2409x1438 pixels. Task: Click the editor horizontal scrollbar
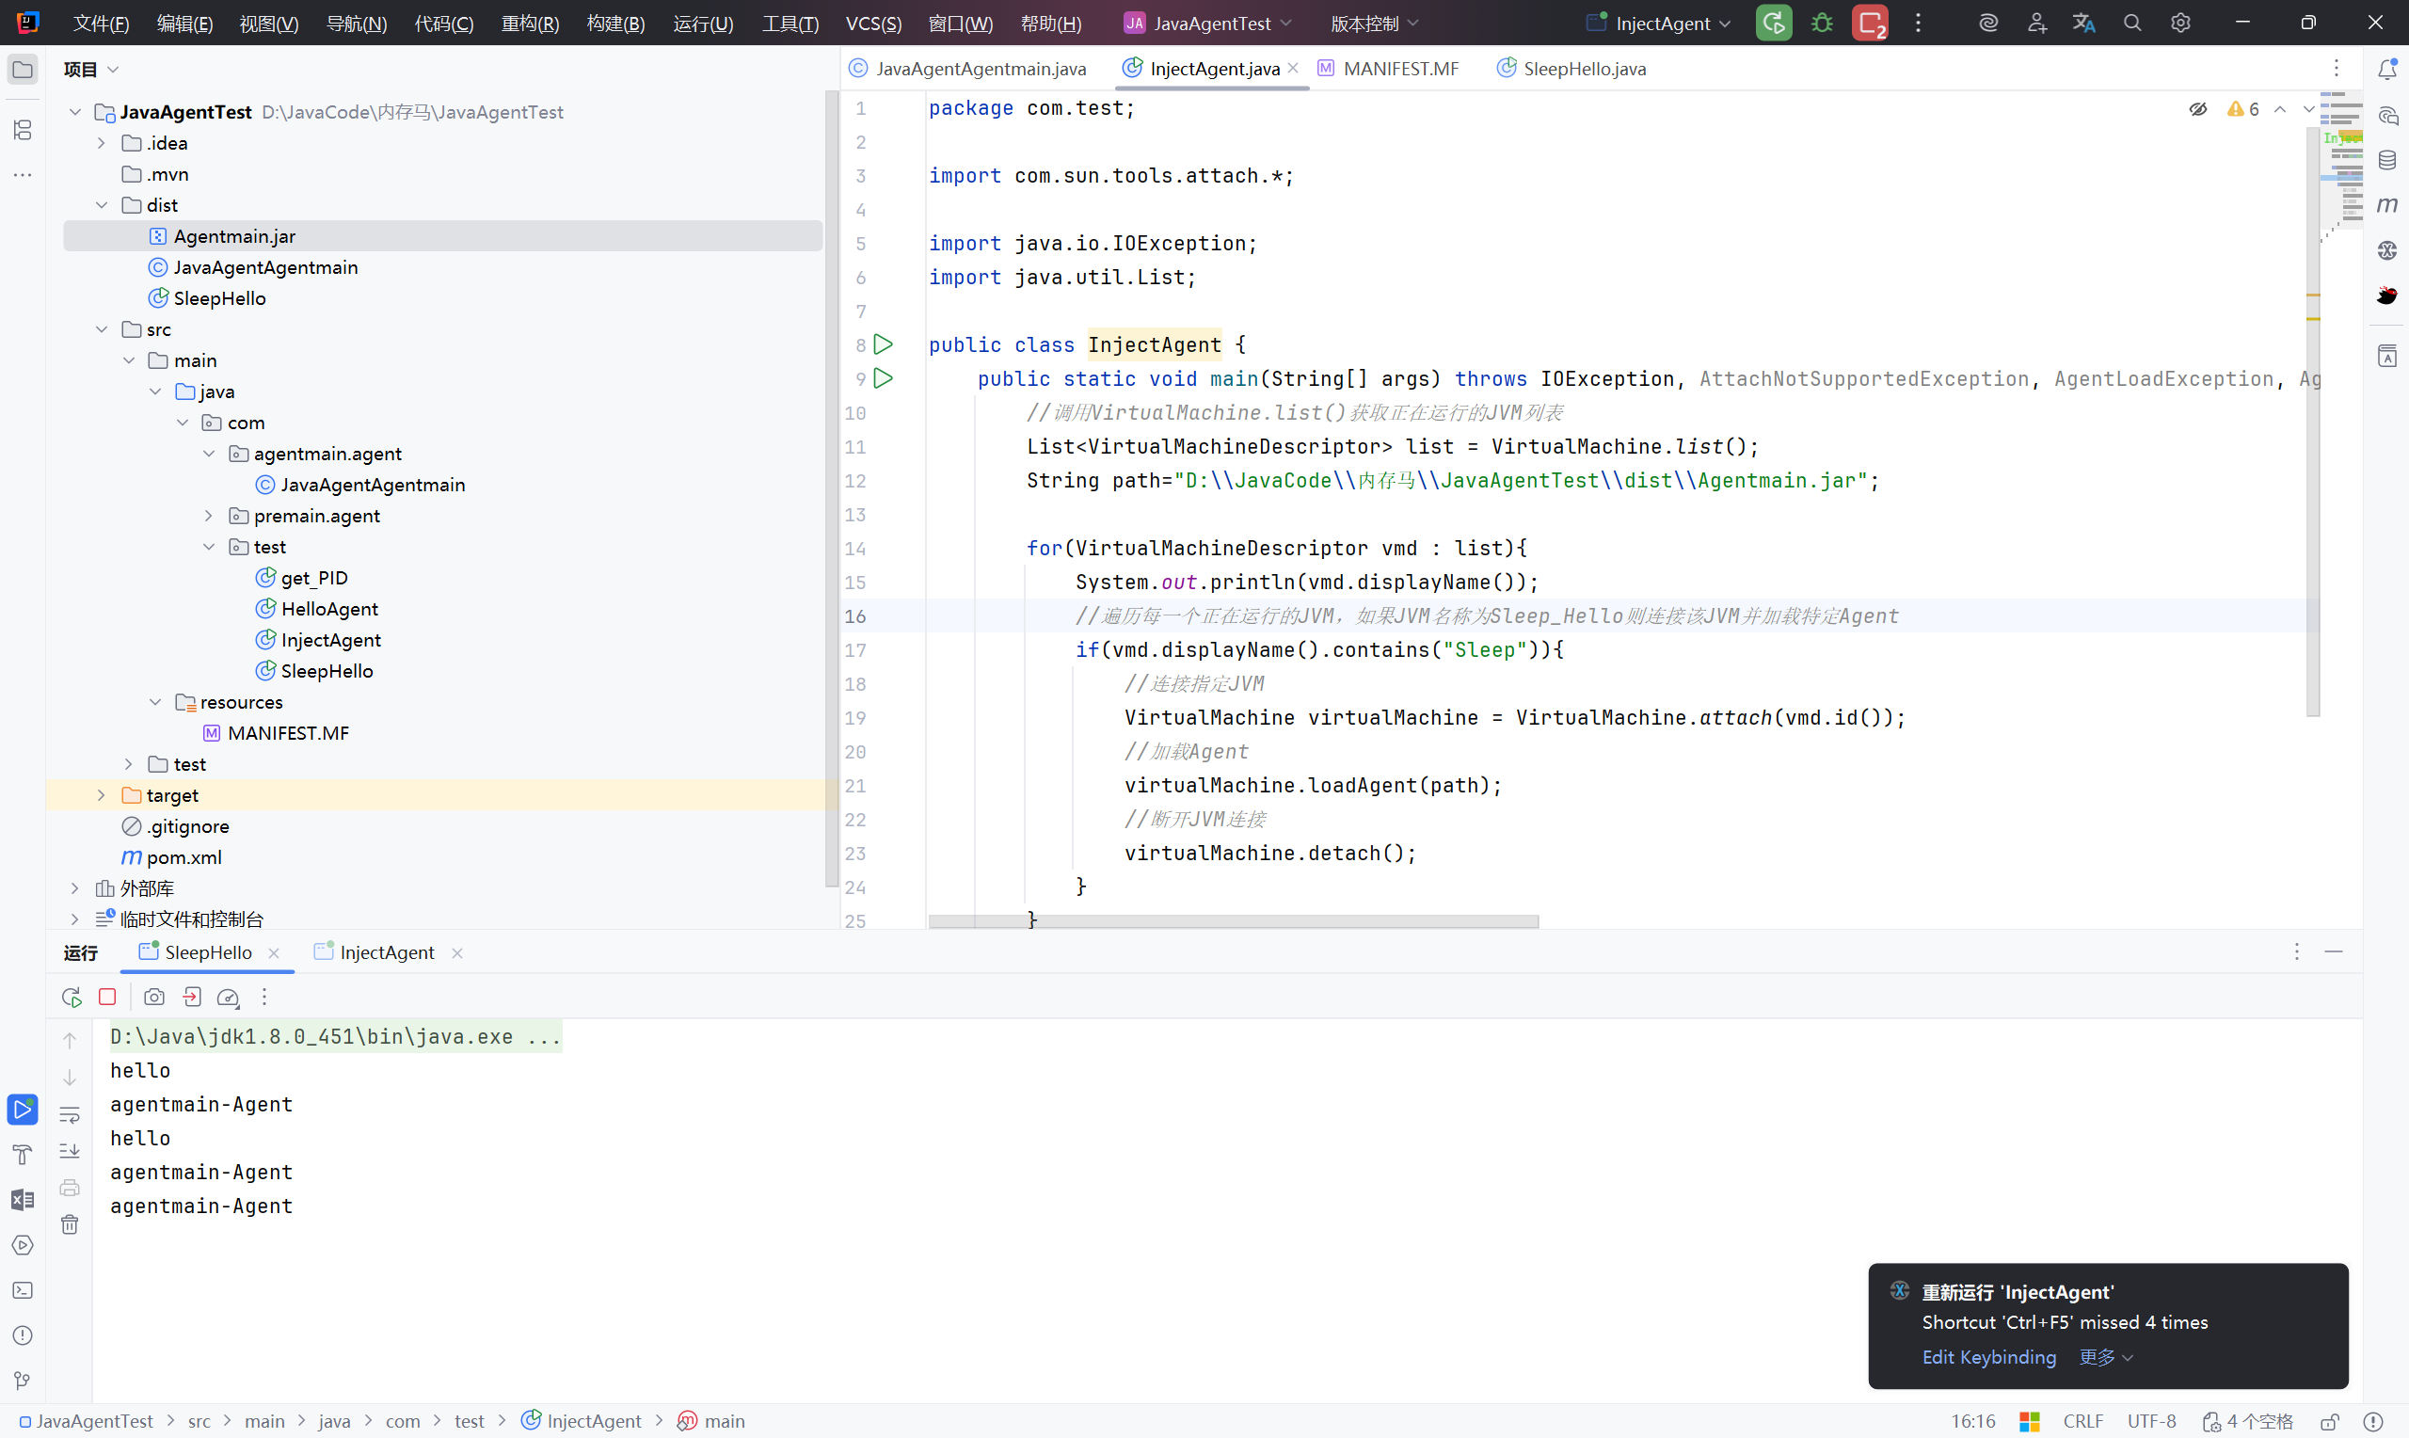1232,921
